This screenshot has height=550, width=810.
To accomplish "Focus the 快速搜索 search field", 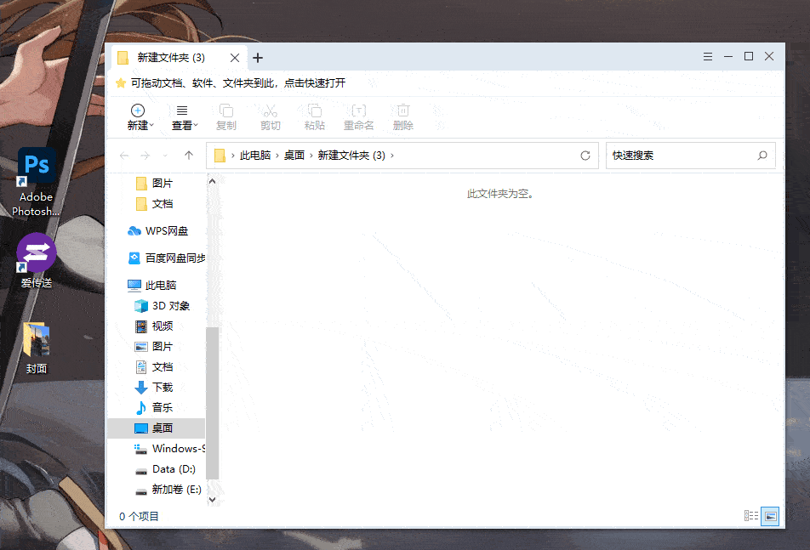I will click(690, 156).
